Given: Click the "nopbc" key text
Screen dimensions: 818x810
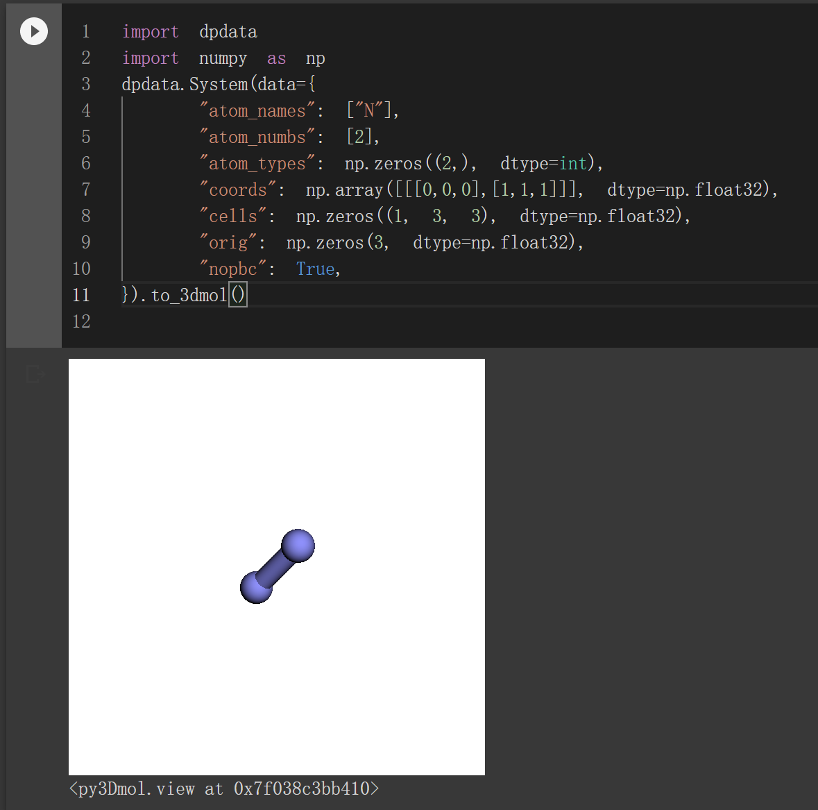Looking at the screenshot, I should pyautogui.click(x=232, y=269).
